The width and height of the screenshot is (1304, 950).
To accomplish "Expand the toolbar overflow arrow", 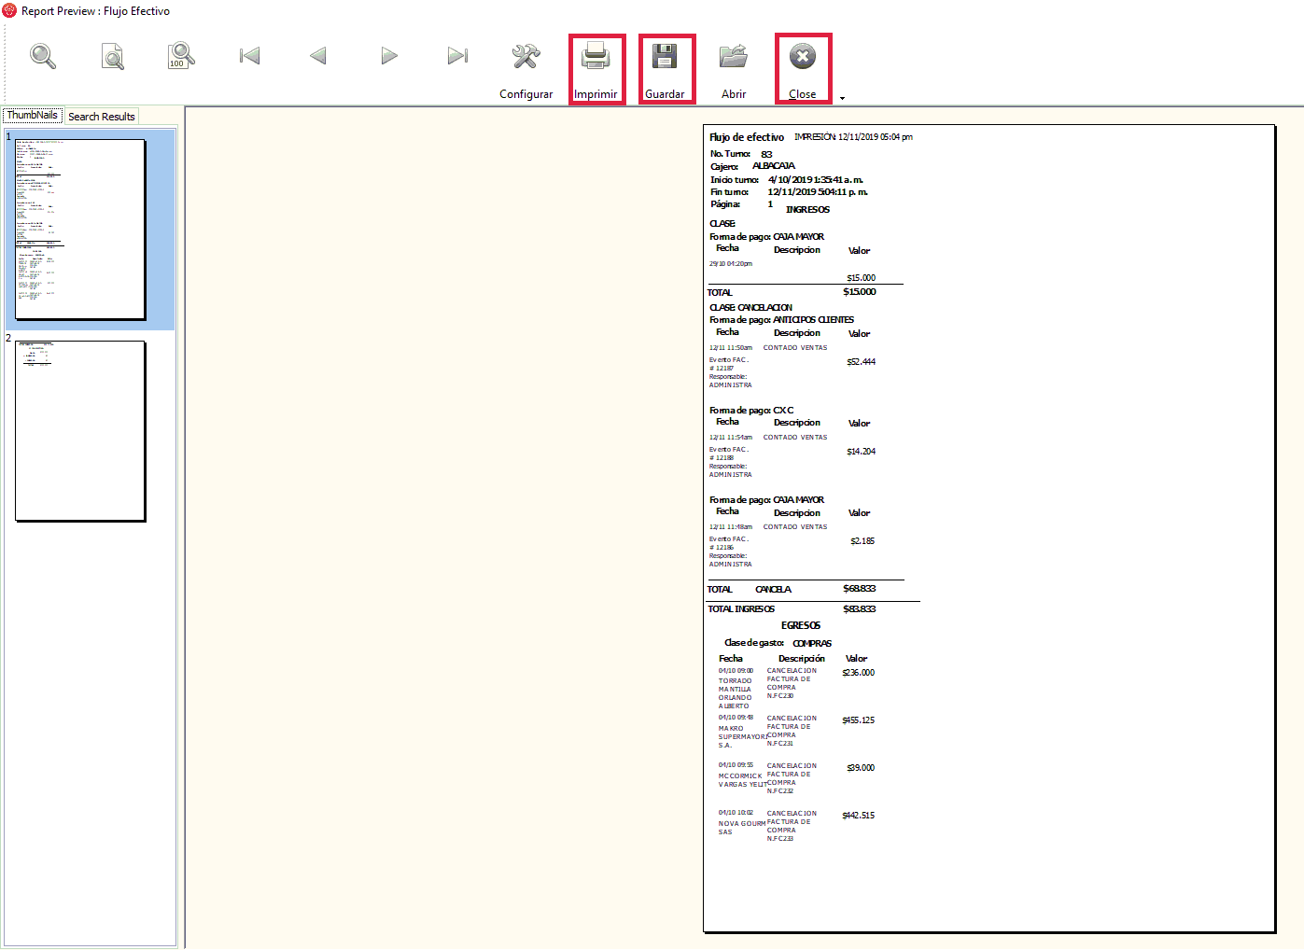I will point(843,98).
